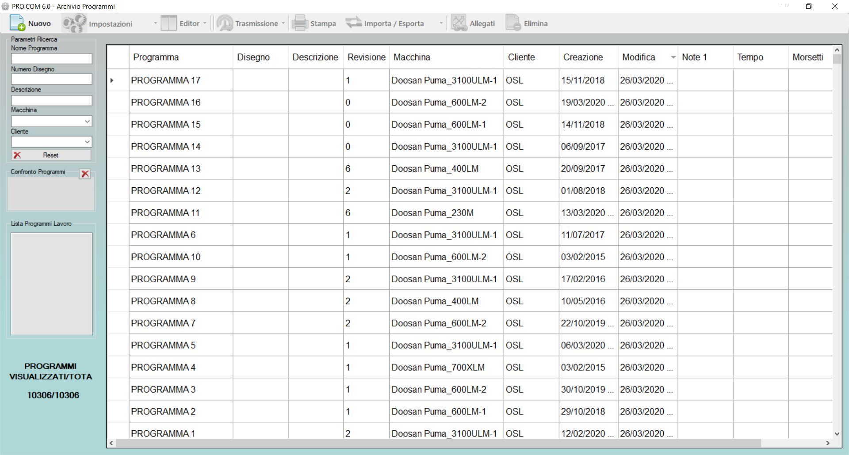The height and width of the screenshot is (455, 849).
Task: Open the Cliente combo box
Action: pyautogui.click(x=51, y=141)
